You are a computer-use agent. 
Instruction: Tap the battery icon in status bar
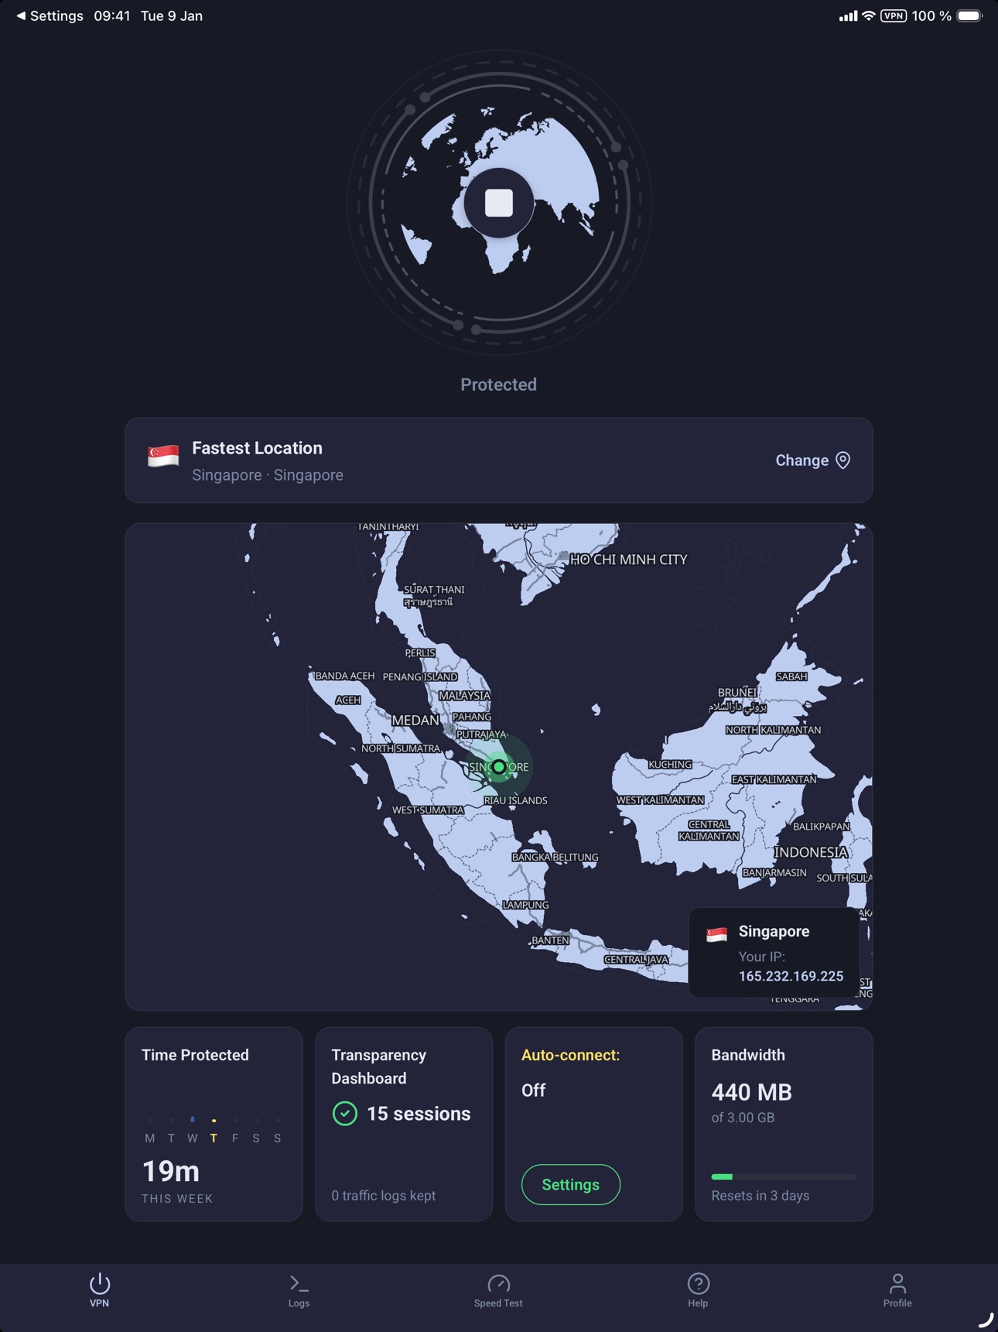[x=969, y=15]
